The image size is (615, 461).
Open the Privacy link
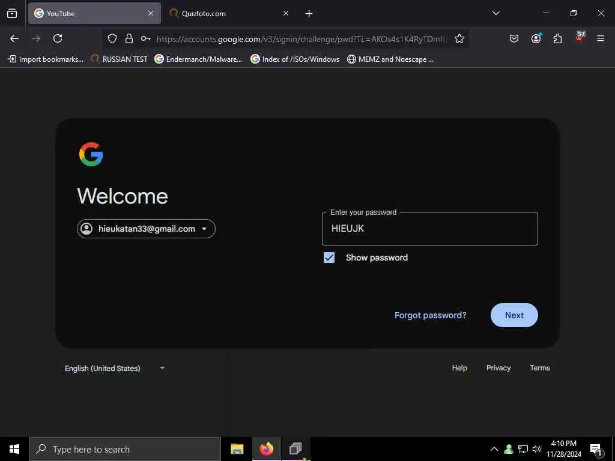(498, 368)
